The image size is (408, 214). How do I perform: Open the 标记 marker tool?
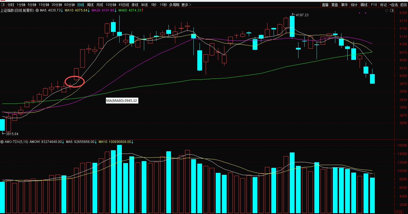point(383,5)
